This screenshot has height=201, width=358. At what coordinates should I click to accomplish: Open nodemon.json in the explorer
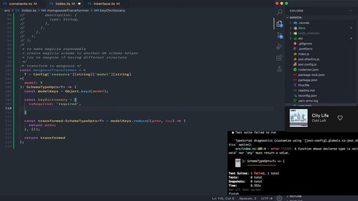click(308, 70)
